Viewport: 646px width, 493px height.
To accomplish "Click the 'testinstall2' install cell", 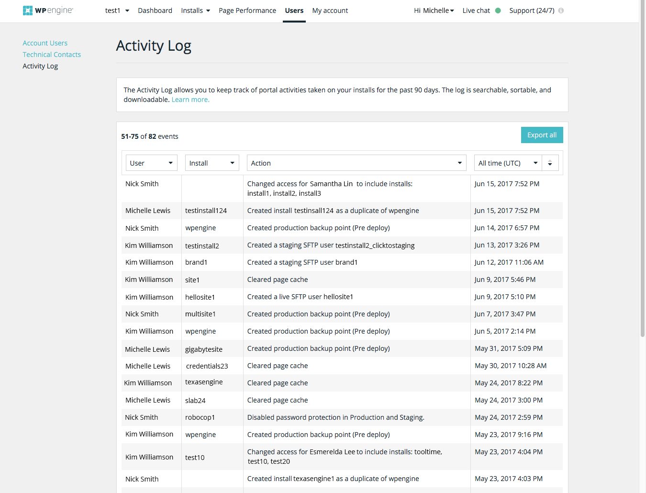I will 202,246.
